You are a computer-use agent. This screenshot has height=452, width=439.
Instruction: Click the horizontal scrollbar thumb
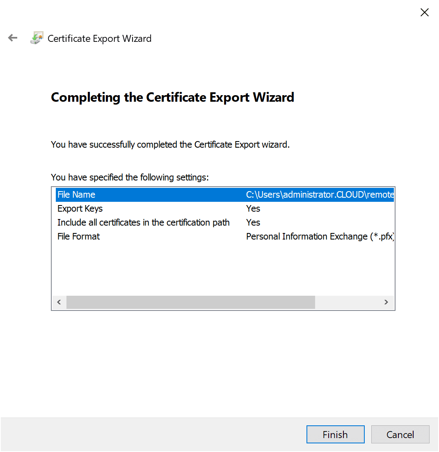pyautogui.click(x=191, y=302)
